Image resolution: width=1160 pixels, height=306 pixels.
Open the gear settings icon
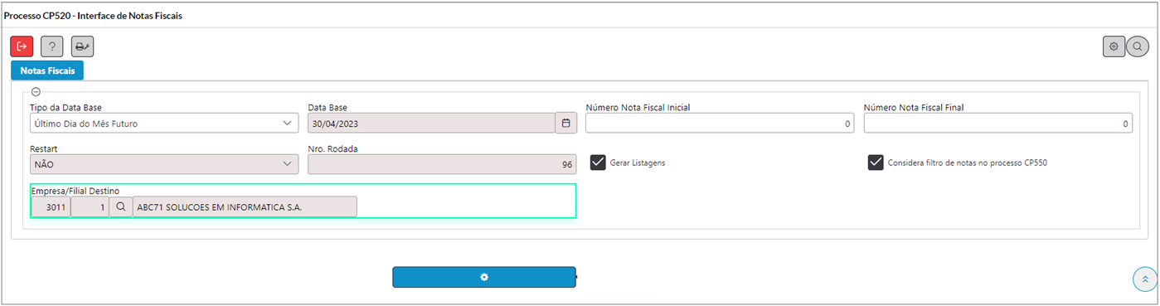[x=1114, y=46]
